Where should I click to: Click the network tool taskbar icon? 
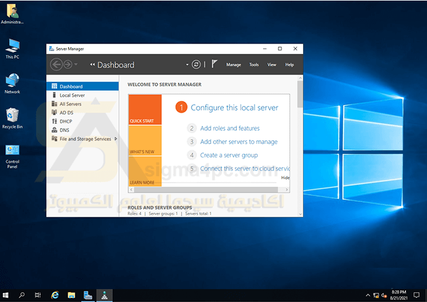pos(104,295)
